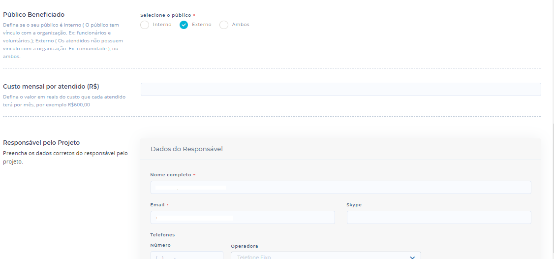
Task: Click into the Nome completo field
Action: (340, 187)
